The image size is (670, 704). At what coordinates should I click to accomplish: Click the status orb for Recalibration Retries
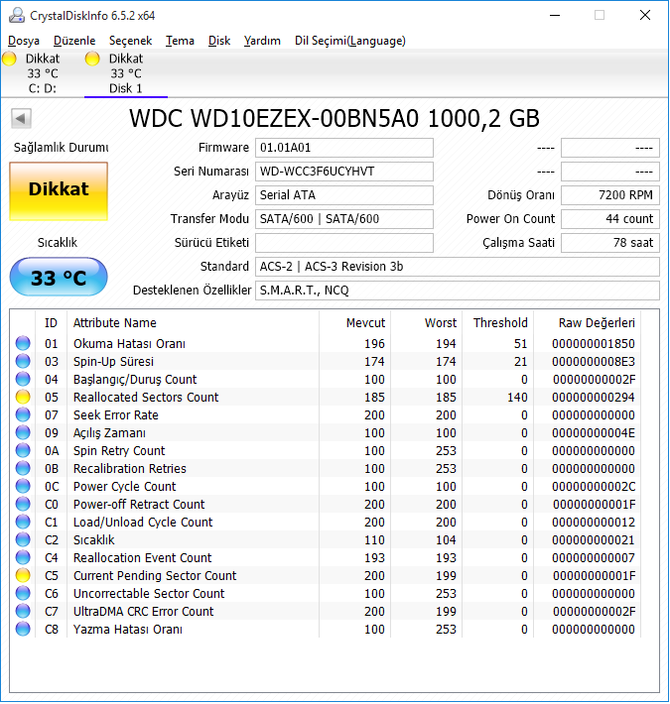click(x=23, y=469)
